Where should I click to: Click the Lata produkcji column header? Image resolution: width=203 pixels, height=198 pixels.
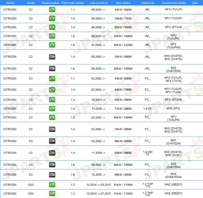click(x=99, y=3)
